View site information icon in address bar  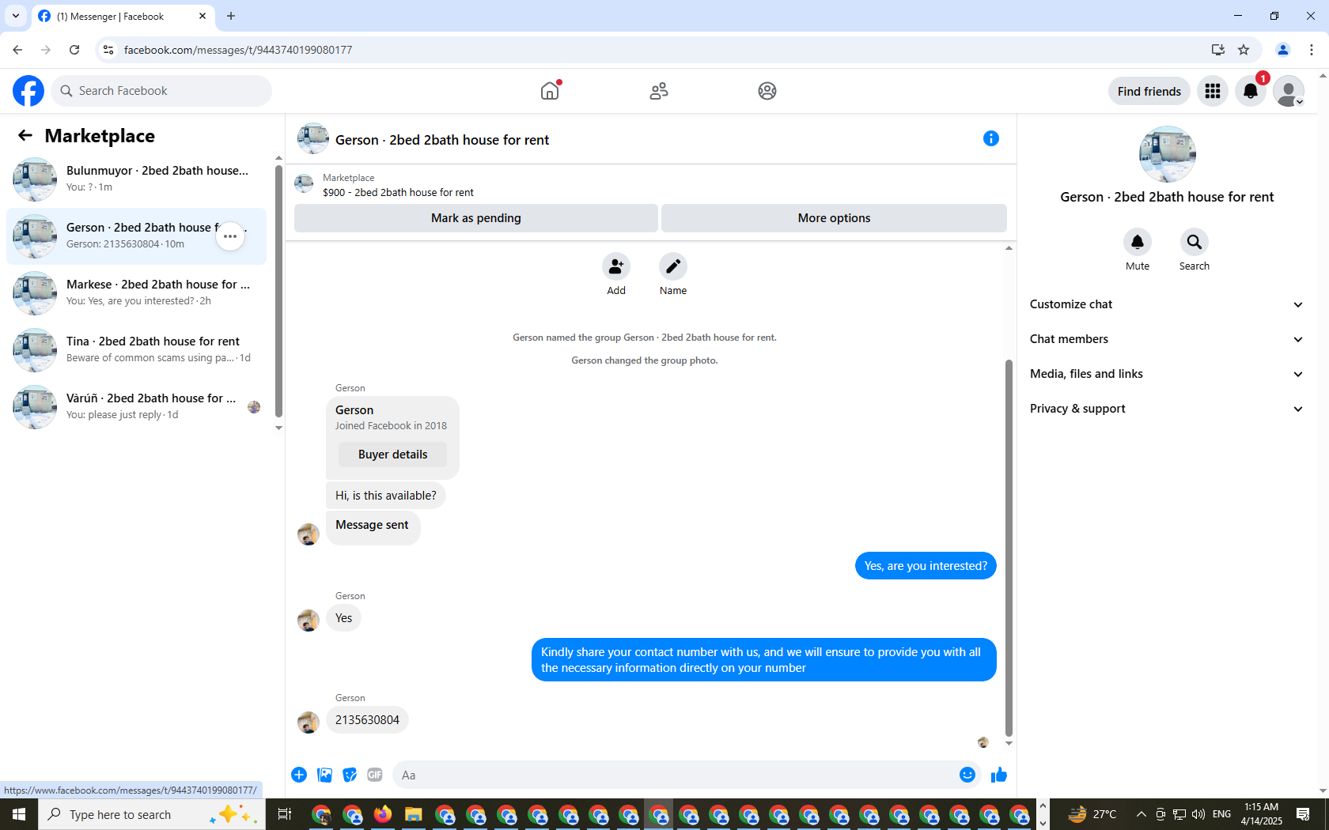tap(108, 50)
